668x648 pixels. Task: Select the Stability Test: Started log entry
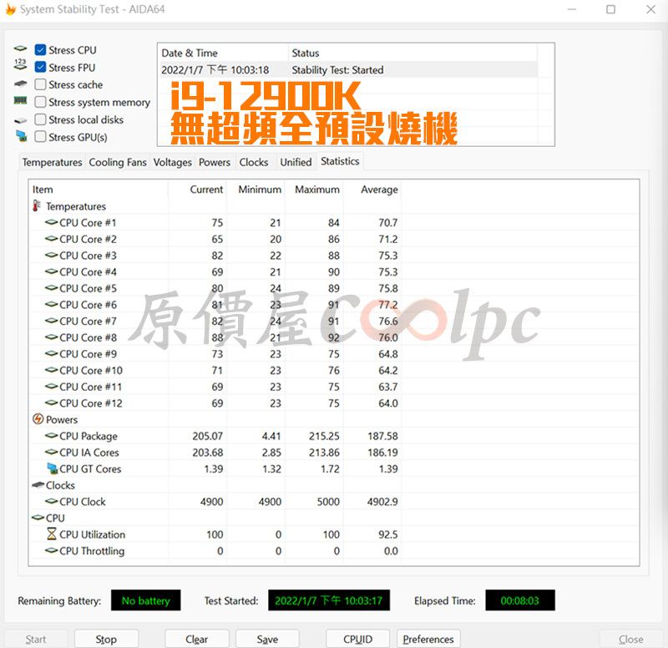tap(347, 69)
